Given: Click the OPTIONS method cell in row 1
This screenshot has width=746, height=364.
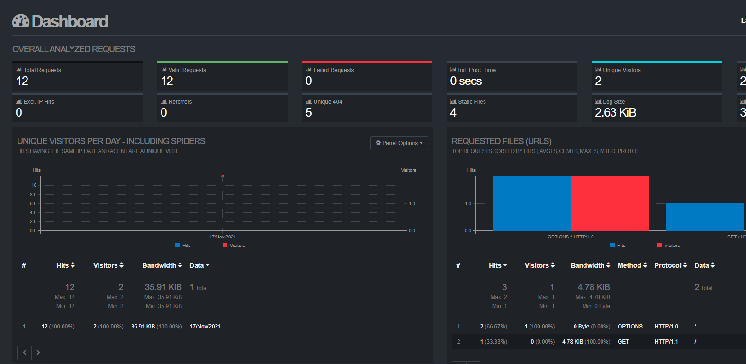Looking at the screenshot, I should [x=630, y=327].
